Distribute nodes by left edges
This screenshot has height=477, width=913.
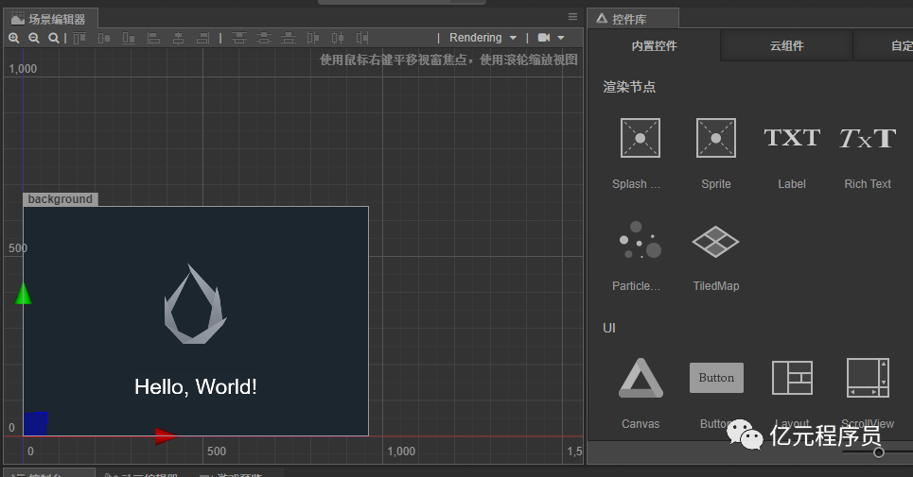point(313,39)
